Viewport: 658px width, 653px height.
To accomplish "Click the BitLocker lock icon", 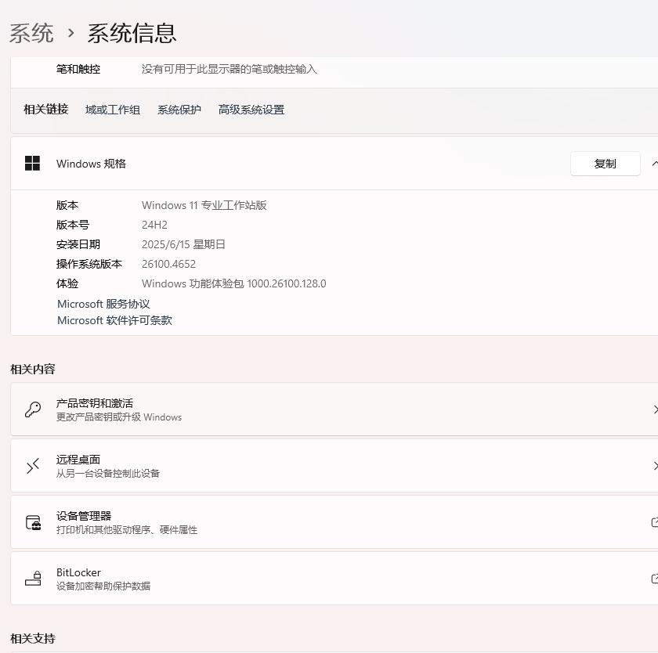I will (x=33, y=579).
